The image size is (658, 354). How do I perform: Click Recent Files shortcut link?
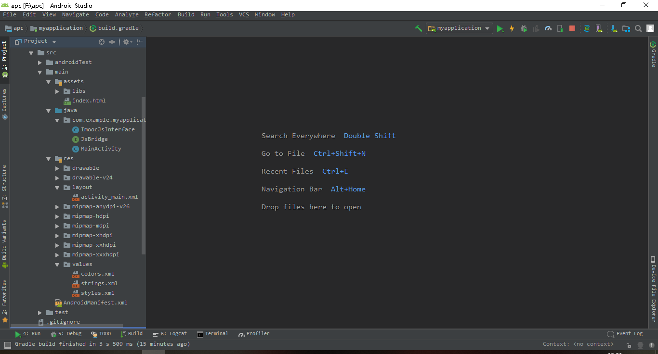pyautogui.click(x=287, y=171)
